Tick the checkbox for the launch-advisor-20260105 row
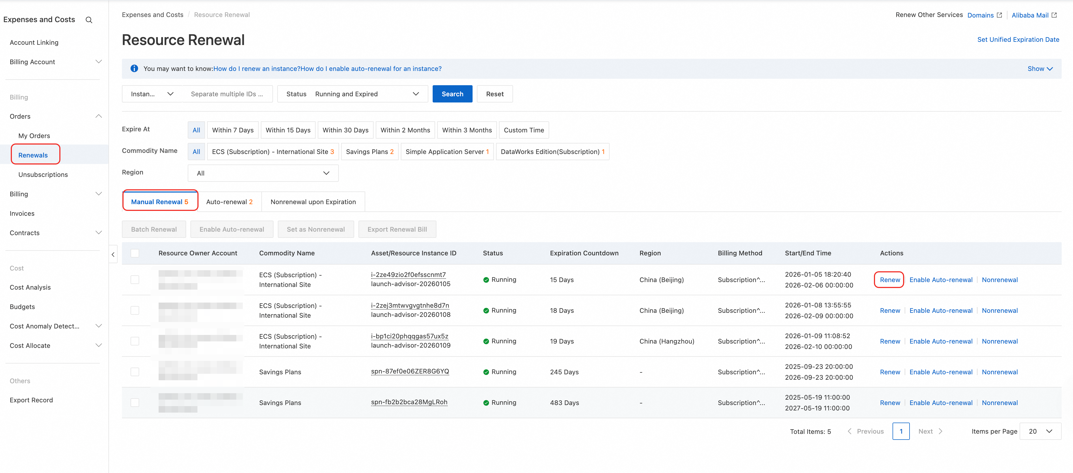This screenshot has height=473, width=1073. click(135, 280)
